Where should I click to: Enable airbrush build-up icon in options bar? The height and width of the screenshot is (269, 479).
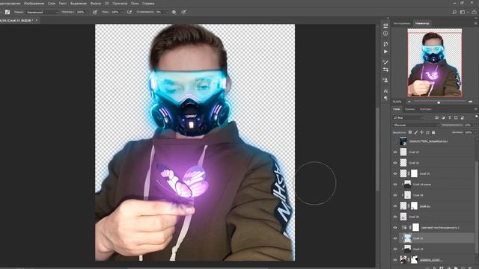point(129,12)
